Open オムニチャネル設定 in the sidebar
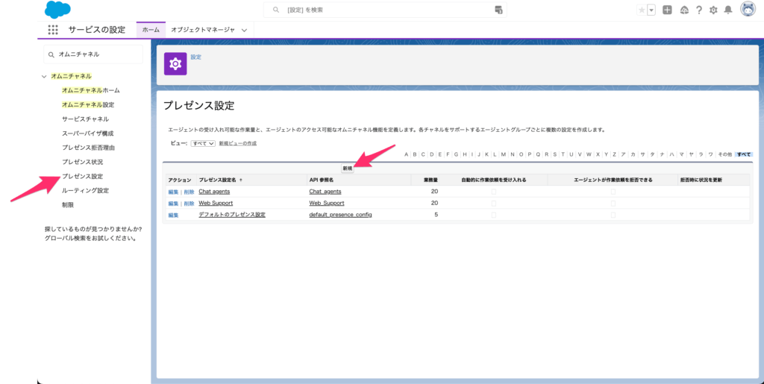This screenshot has height=384, width=764. (88, 104)
